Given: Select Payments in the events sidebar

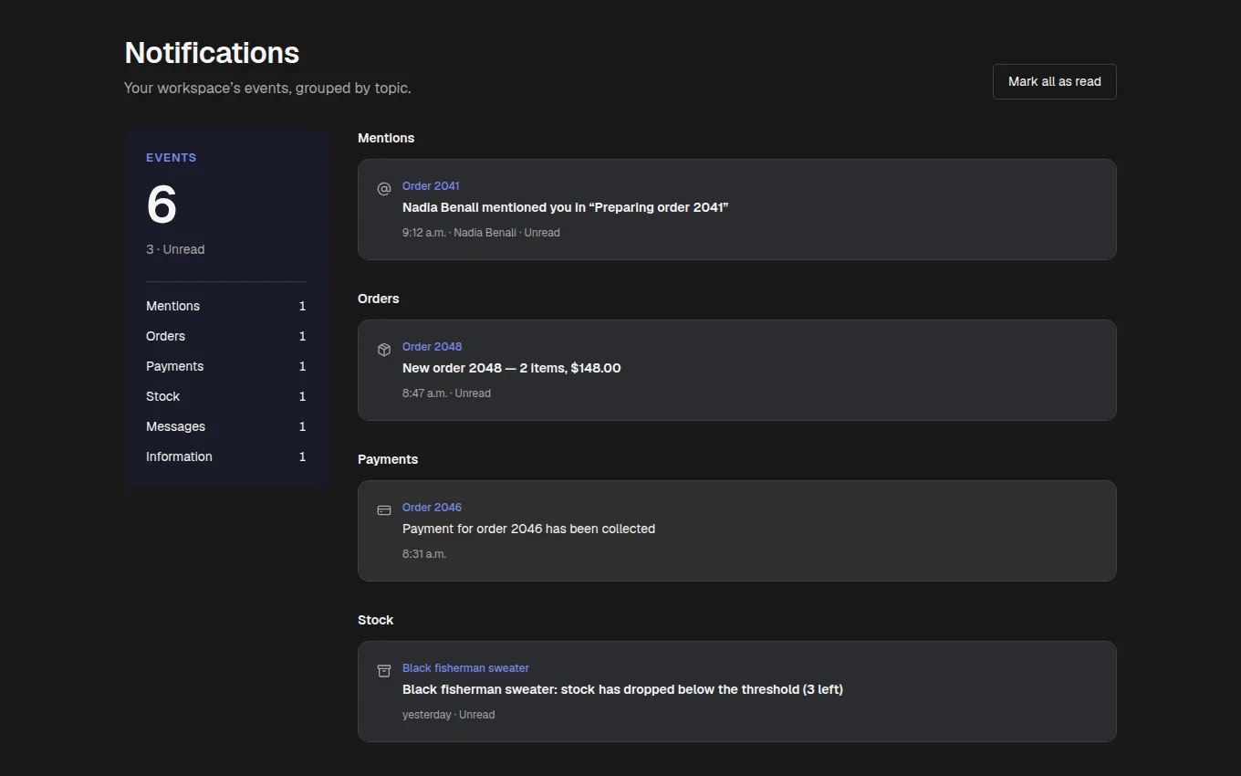Looking at the screenshot, I should point(225,366).
